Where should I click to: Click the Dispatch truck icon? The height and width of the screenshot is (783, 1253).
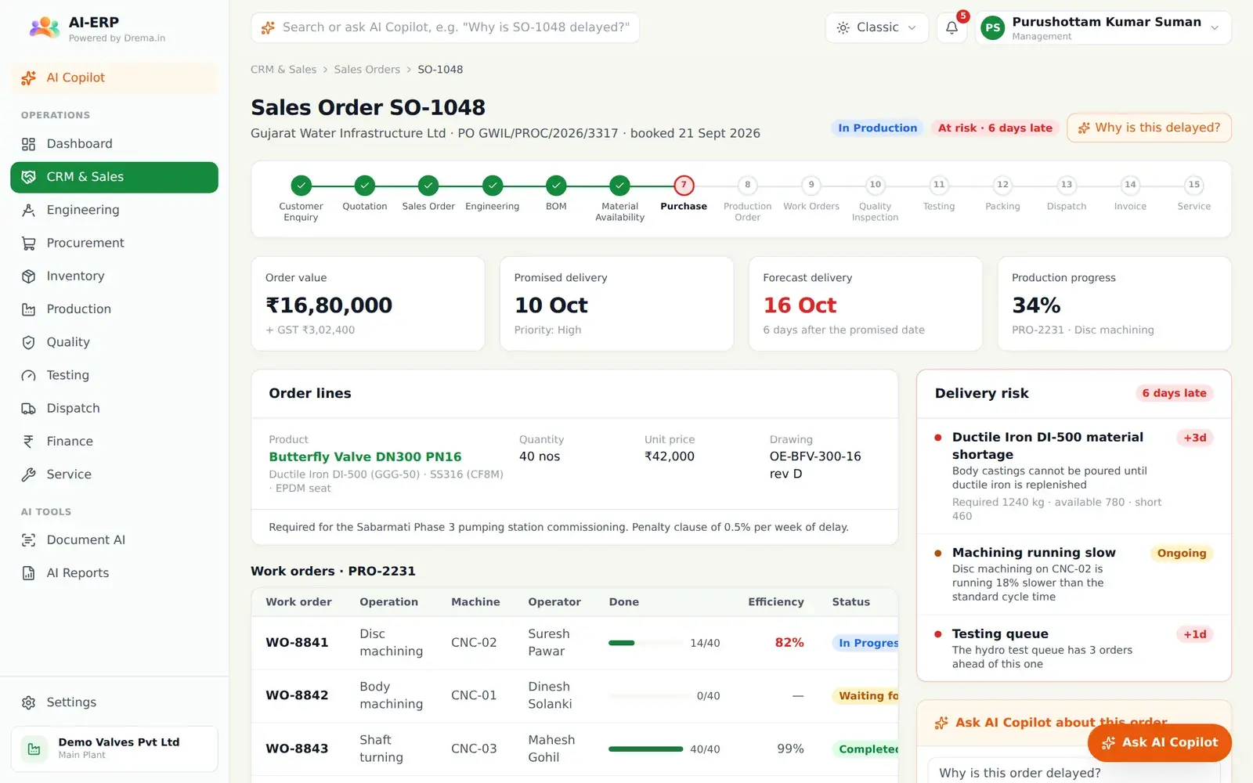pos(29,409)
